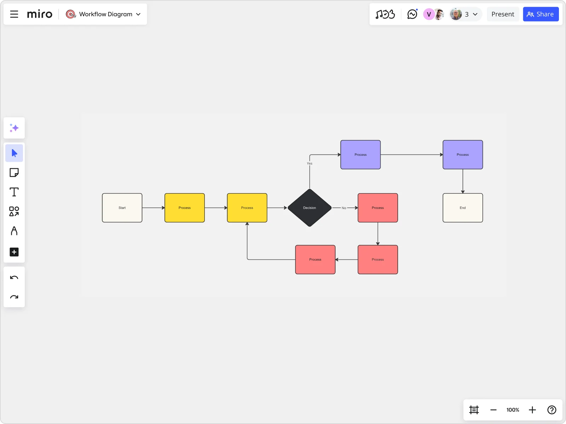Screen dimensions: 566x424
Task: Open the chat messenger bubble
Action: click(x=412, y=14)
